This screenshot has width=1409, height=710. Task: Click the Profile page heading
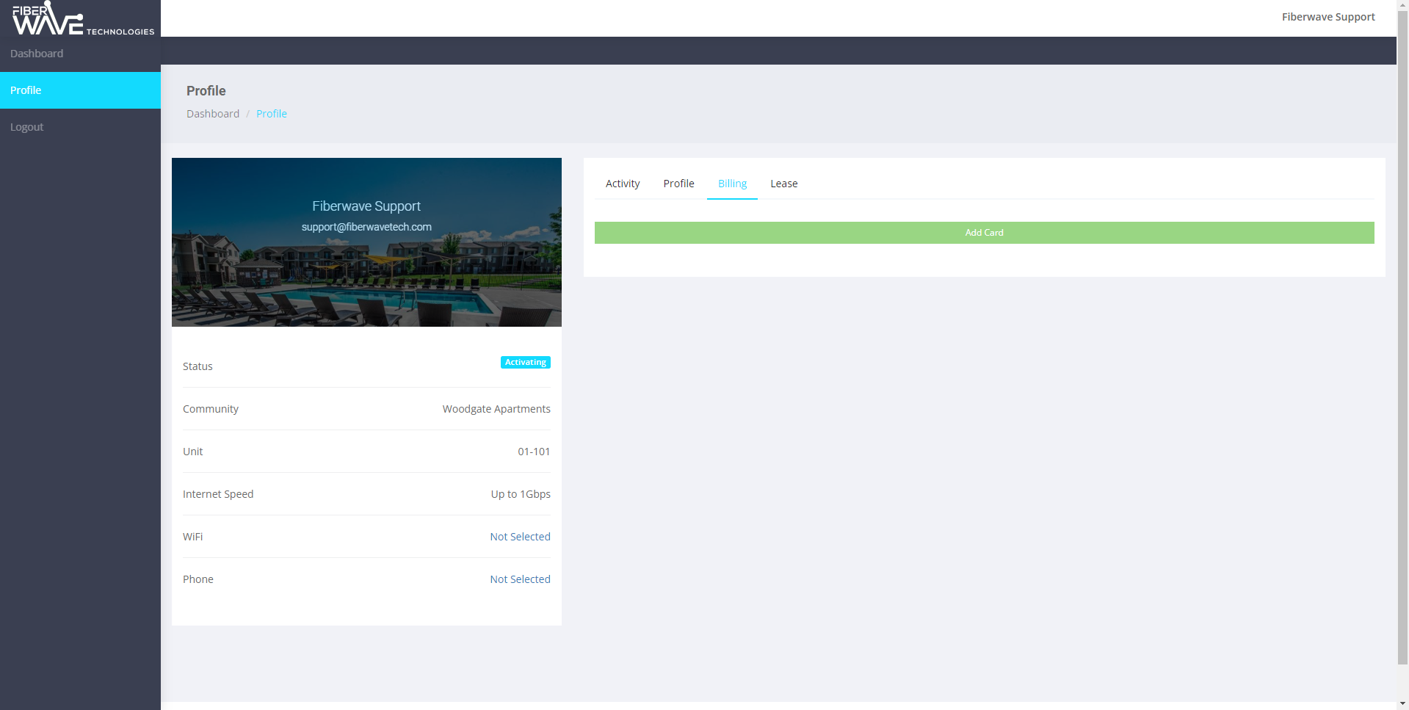click(x=206, y=91)
